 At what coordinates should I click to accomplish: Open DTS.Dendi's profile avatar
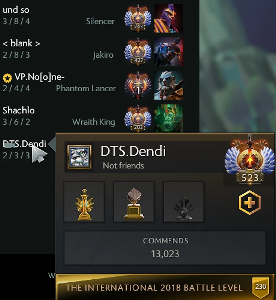(79, 157)
